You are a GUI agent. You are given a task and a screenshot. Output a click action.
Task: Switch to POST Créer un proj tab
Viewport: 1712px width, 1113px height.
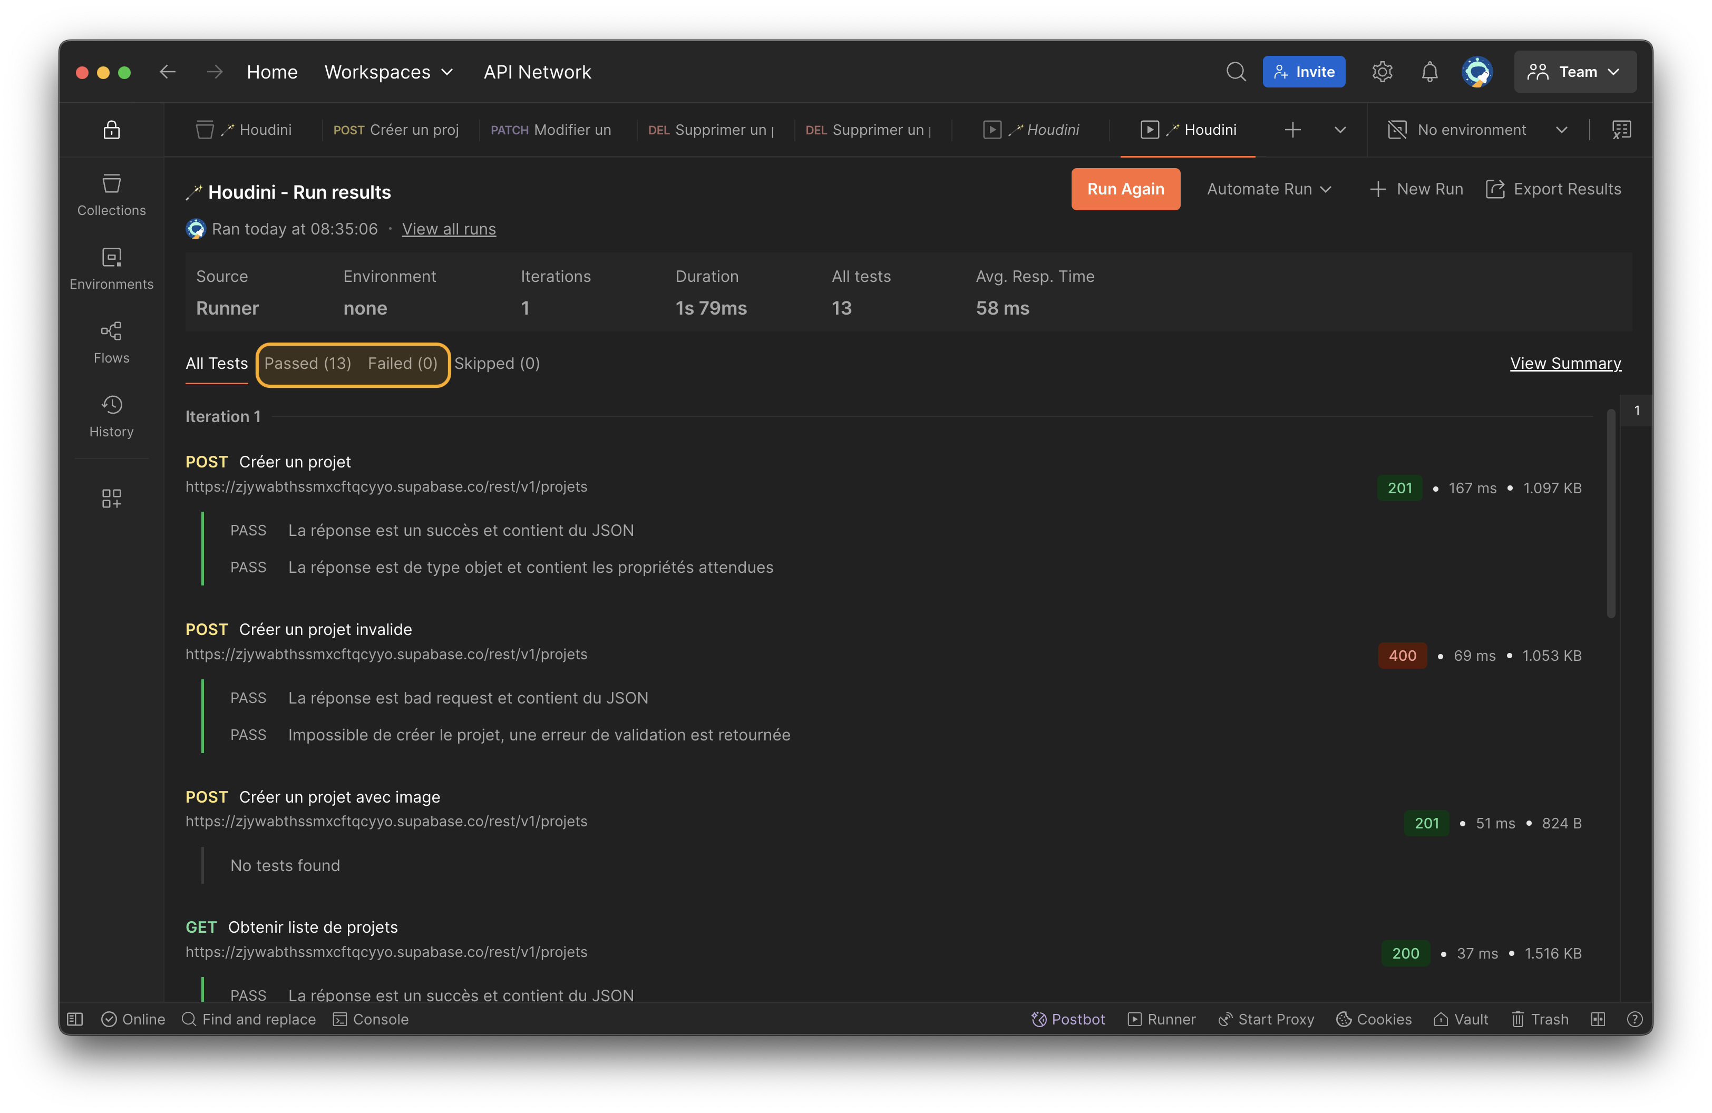pyautogui.click(x=396, y=130)
